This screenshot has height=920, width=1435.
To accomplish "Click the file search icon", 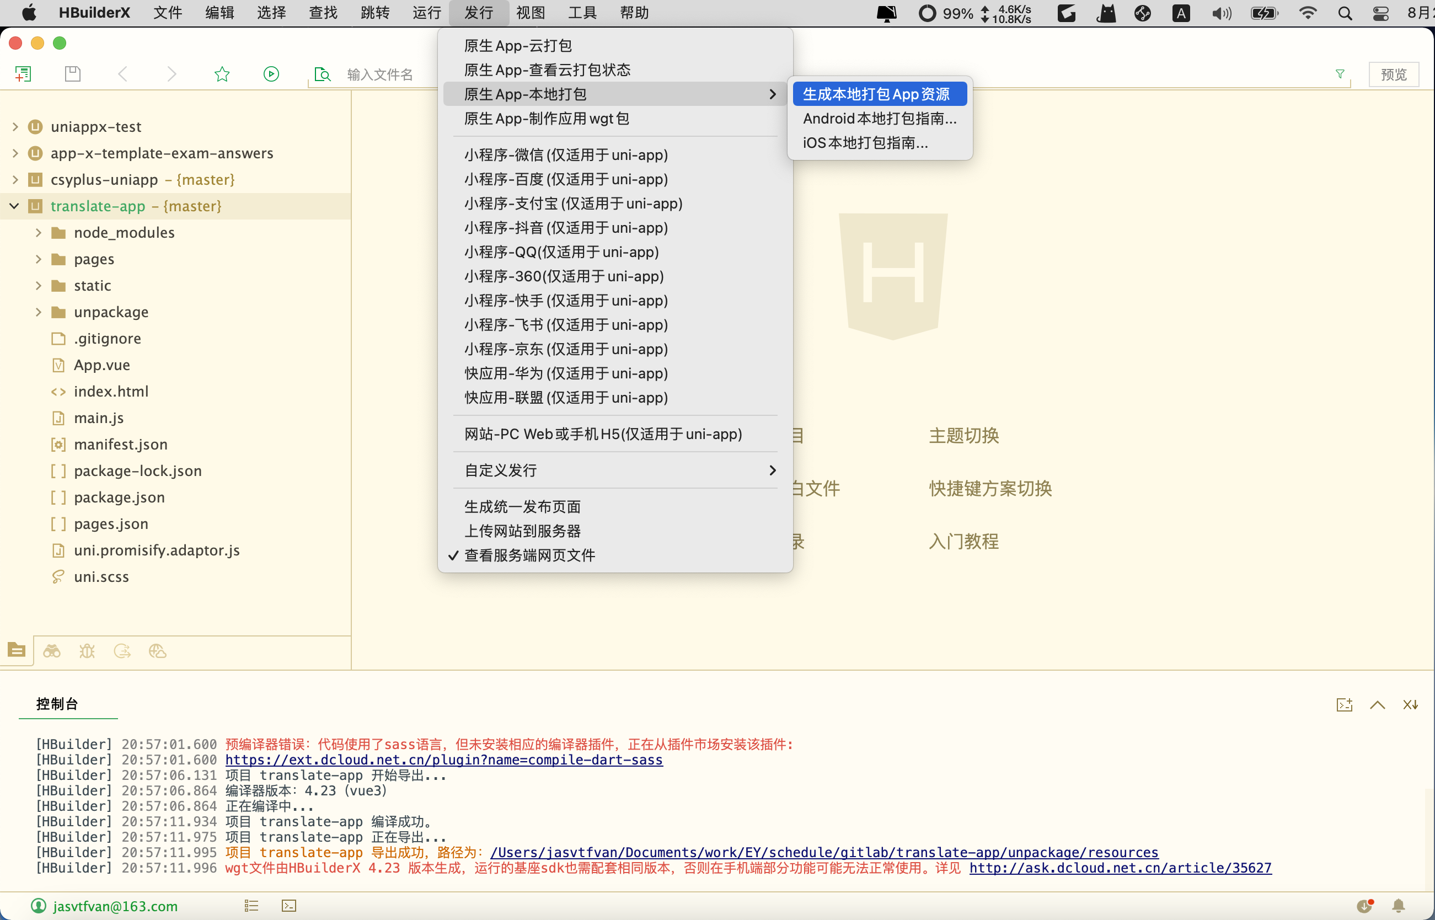I will point(323,74).
